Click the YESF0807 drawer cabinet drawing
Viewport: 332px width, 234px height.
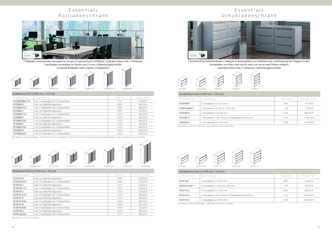pos(183,82)
